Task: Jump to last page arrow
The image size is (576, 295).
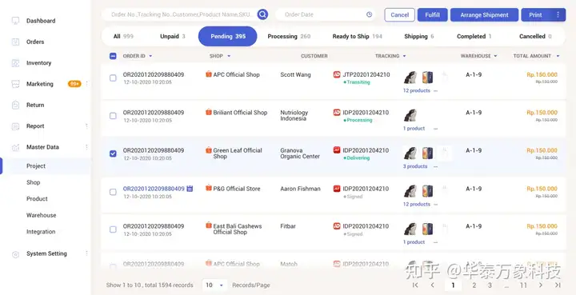Action: point(558,285)
